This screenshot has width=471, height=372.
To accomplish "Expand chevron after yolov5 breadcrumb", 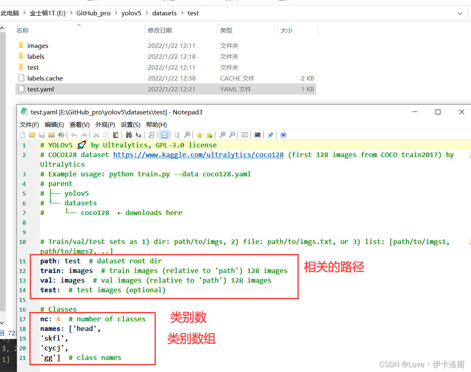I will click(x=147, y=13).
